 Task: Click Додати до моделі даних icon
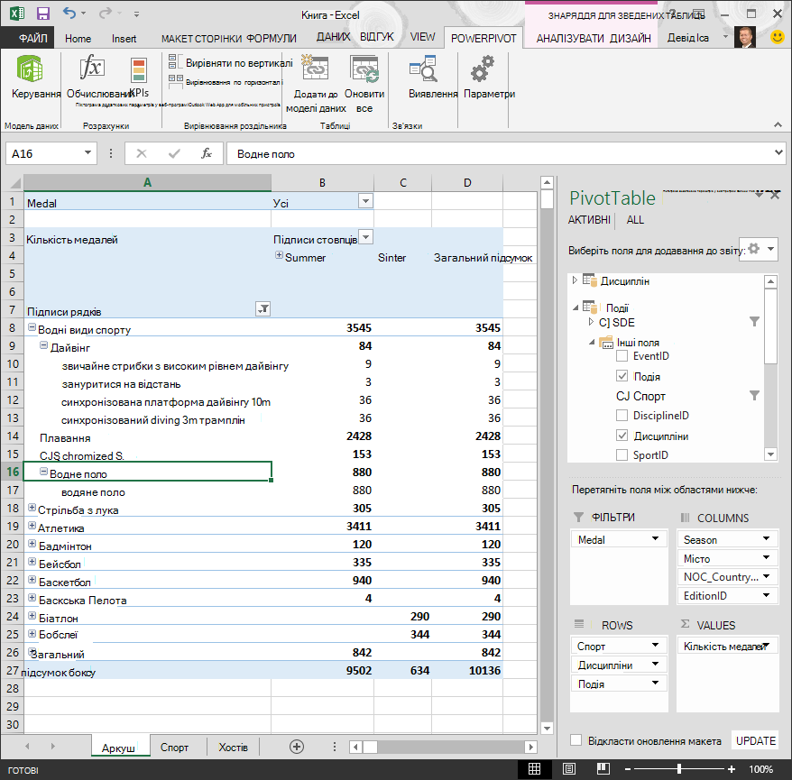coord(315,68)
